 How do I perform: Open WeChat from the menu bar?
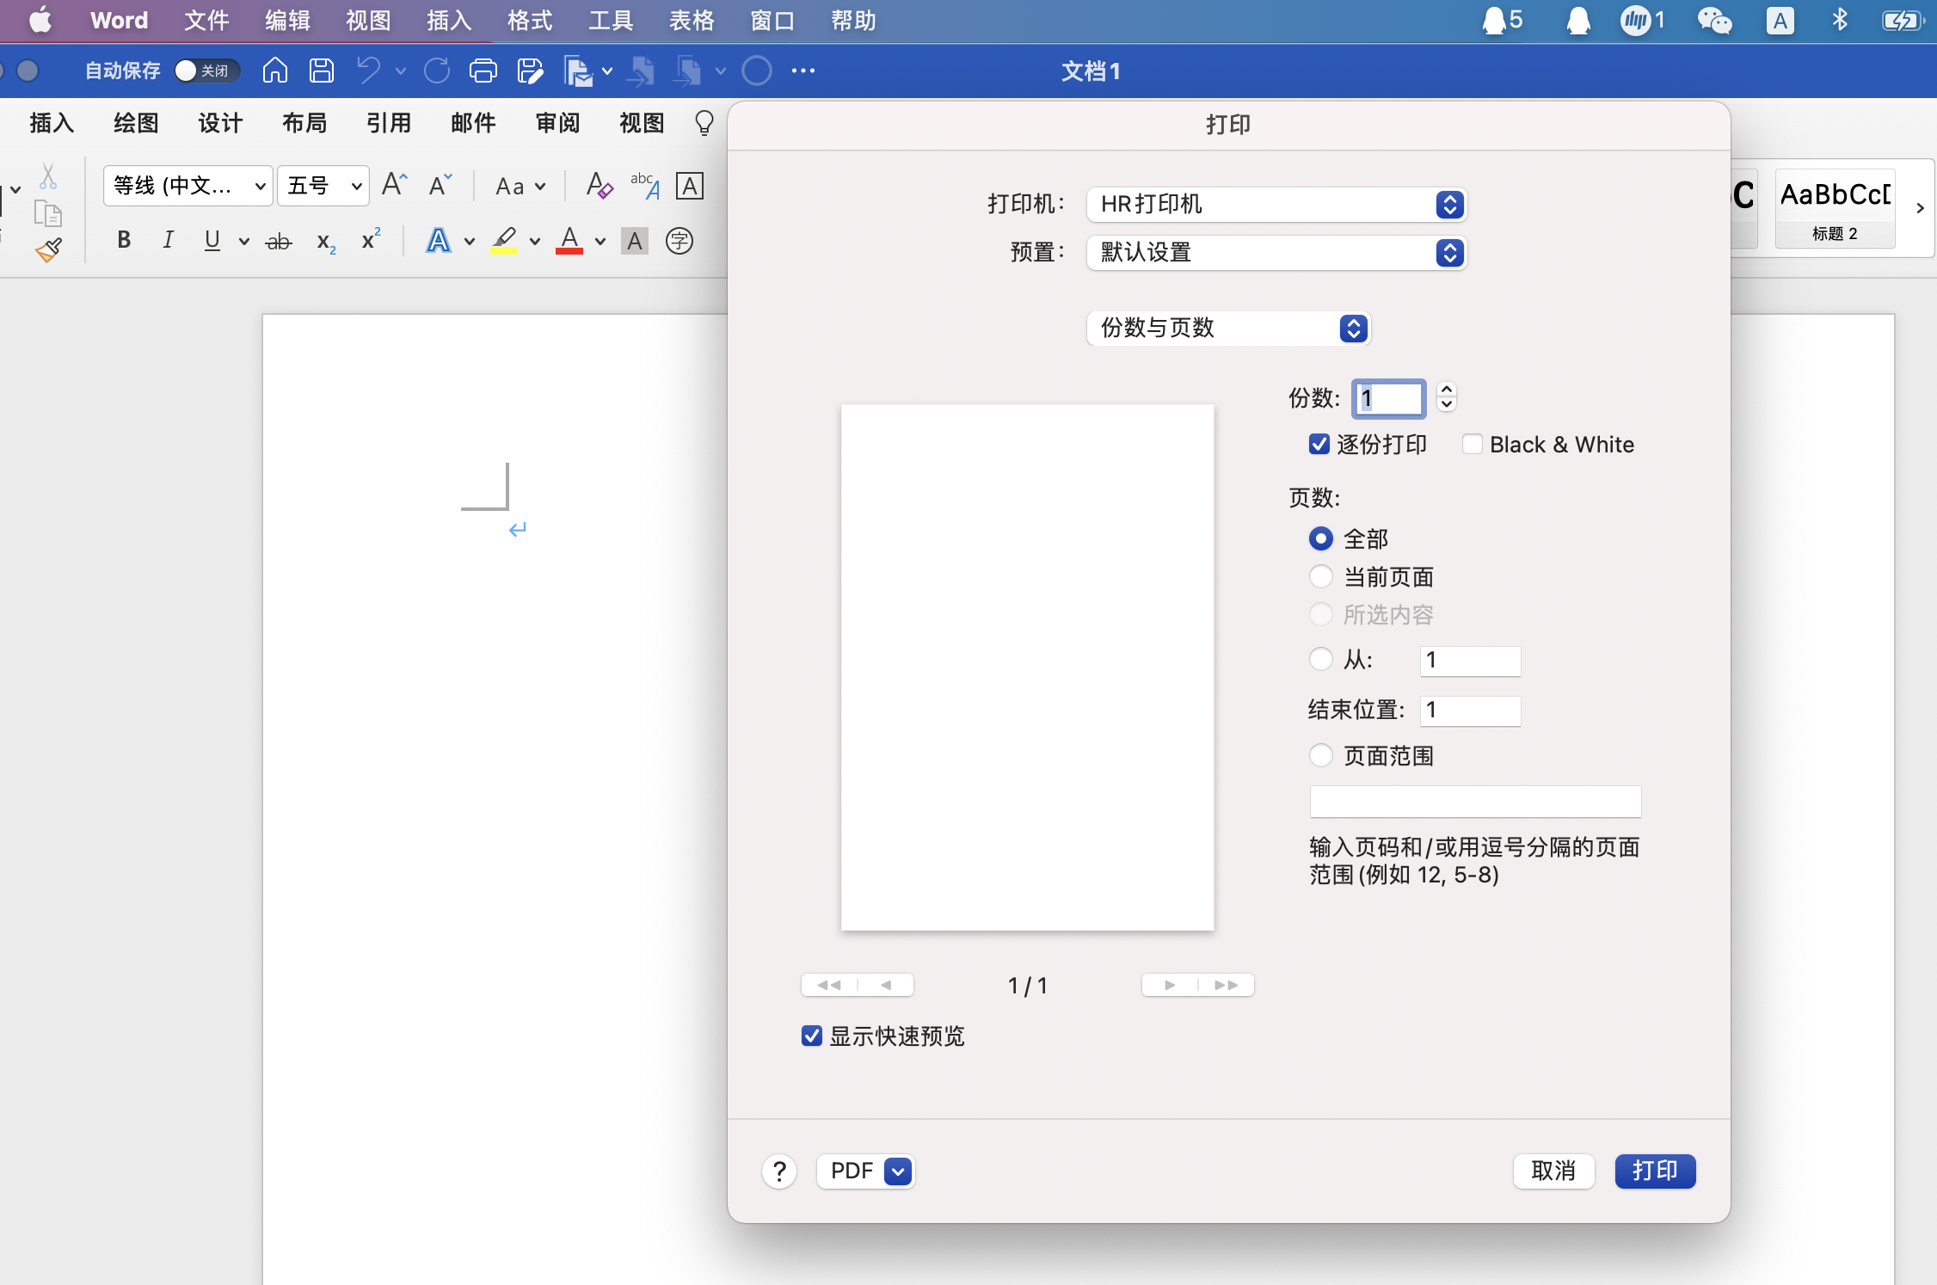[1713, 21]
